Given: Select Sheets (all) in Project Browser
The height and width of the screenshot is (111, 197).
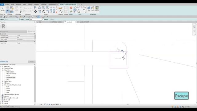Looking at the screenshot, I should 7,100.
